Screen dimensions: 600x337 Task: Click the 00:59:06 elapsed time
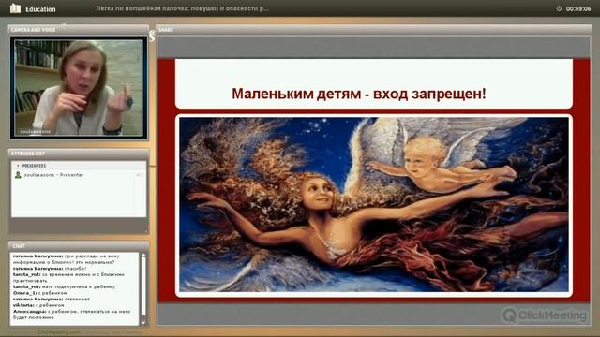tap(578, 8)
